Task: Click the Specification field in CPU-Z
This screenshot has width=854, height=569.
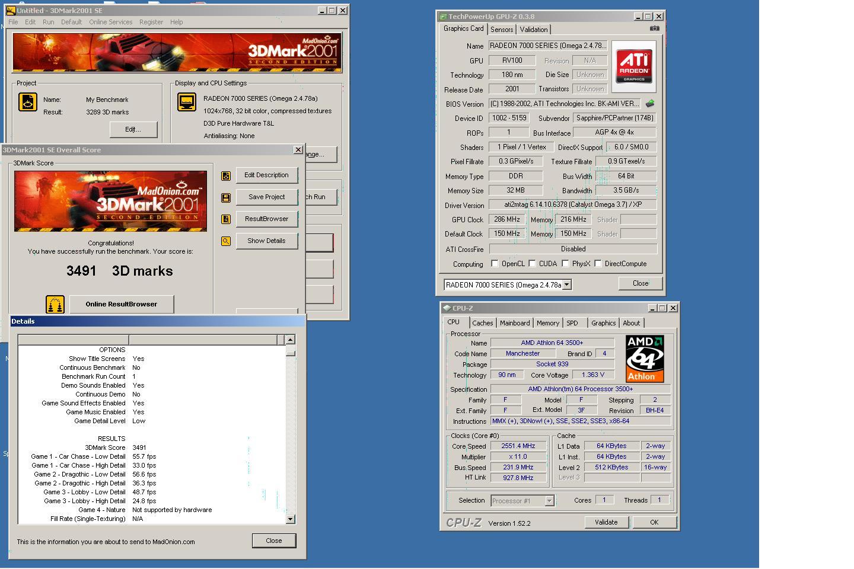Action: (581, 389)
